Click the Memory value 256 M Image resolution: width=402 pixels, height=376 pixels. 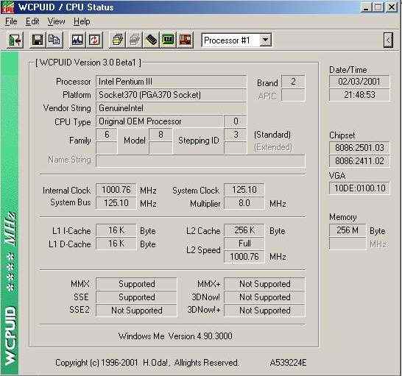pos(348,230)
